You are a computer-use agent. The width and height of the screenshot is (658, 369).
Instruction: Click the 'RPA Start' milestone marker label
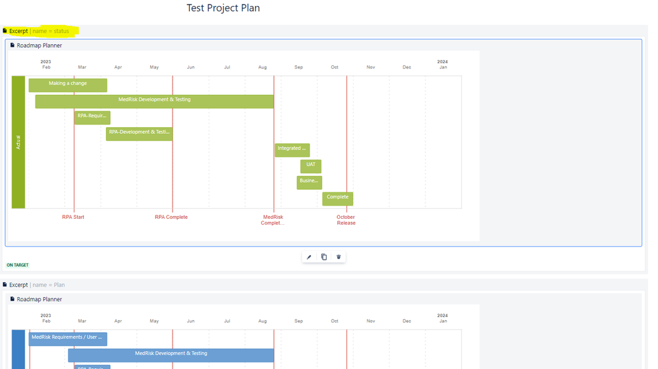pyautogui.click(x=73, y=217)
